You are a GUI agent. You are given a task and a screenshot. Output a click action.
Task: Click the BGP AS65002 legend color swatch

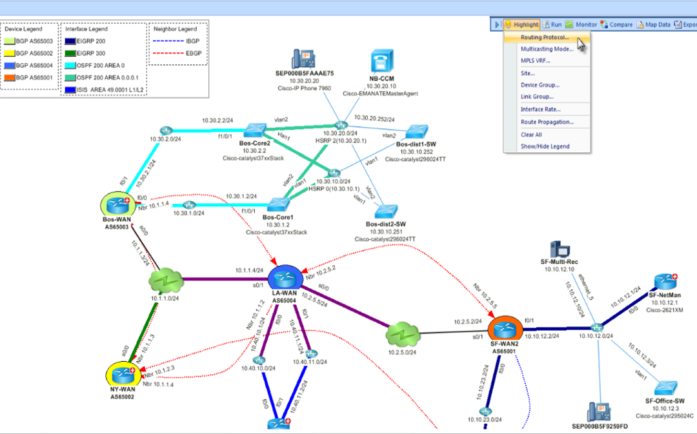click(x=10, y=53)
